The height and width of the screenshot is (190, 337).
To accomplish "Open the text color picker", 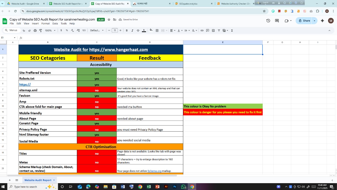I will click(144, 30).
